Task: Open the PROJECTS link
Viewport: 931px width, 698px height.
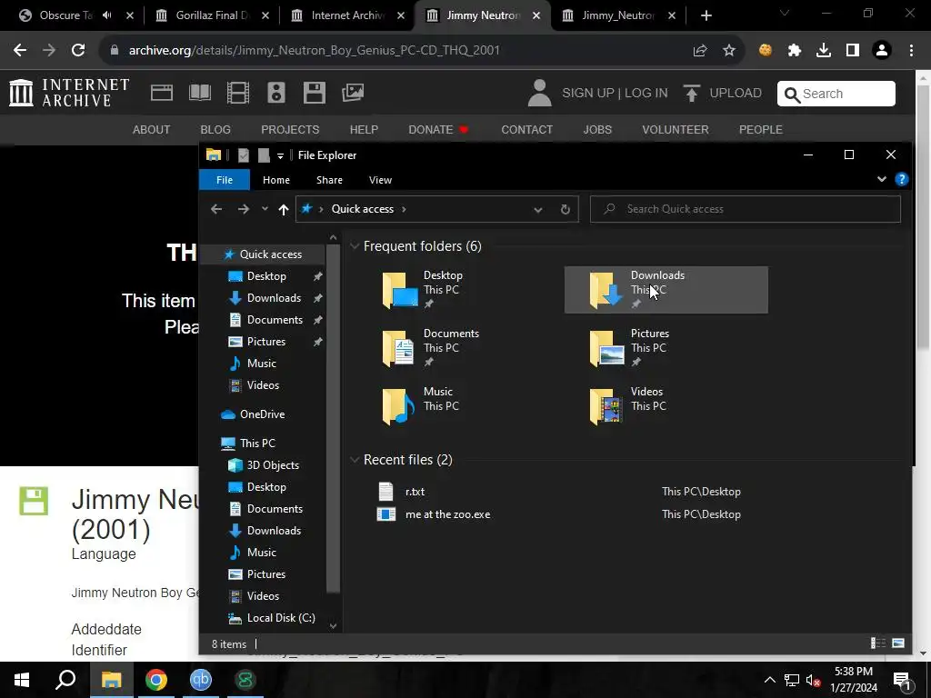Action: pos(290,129)
